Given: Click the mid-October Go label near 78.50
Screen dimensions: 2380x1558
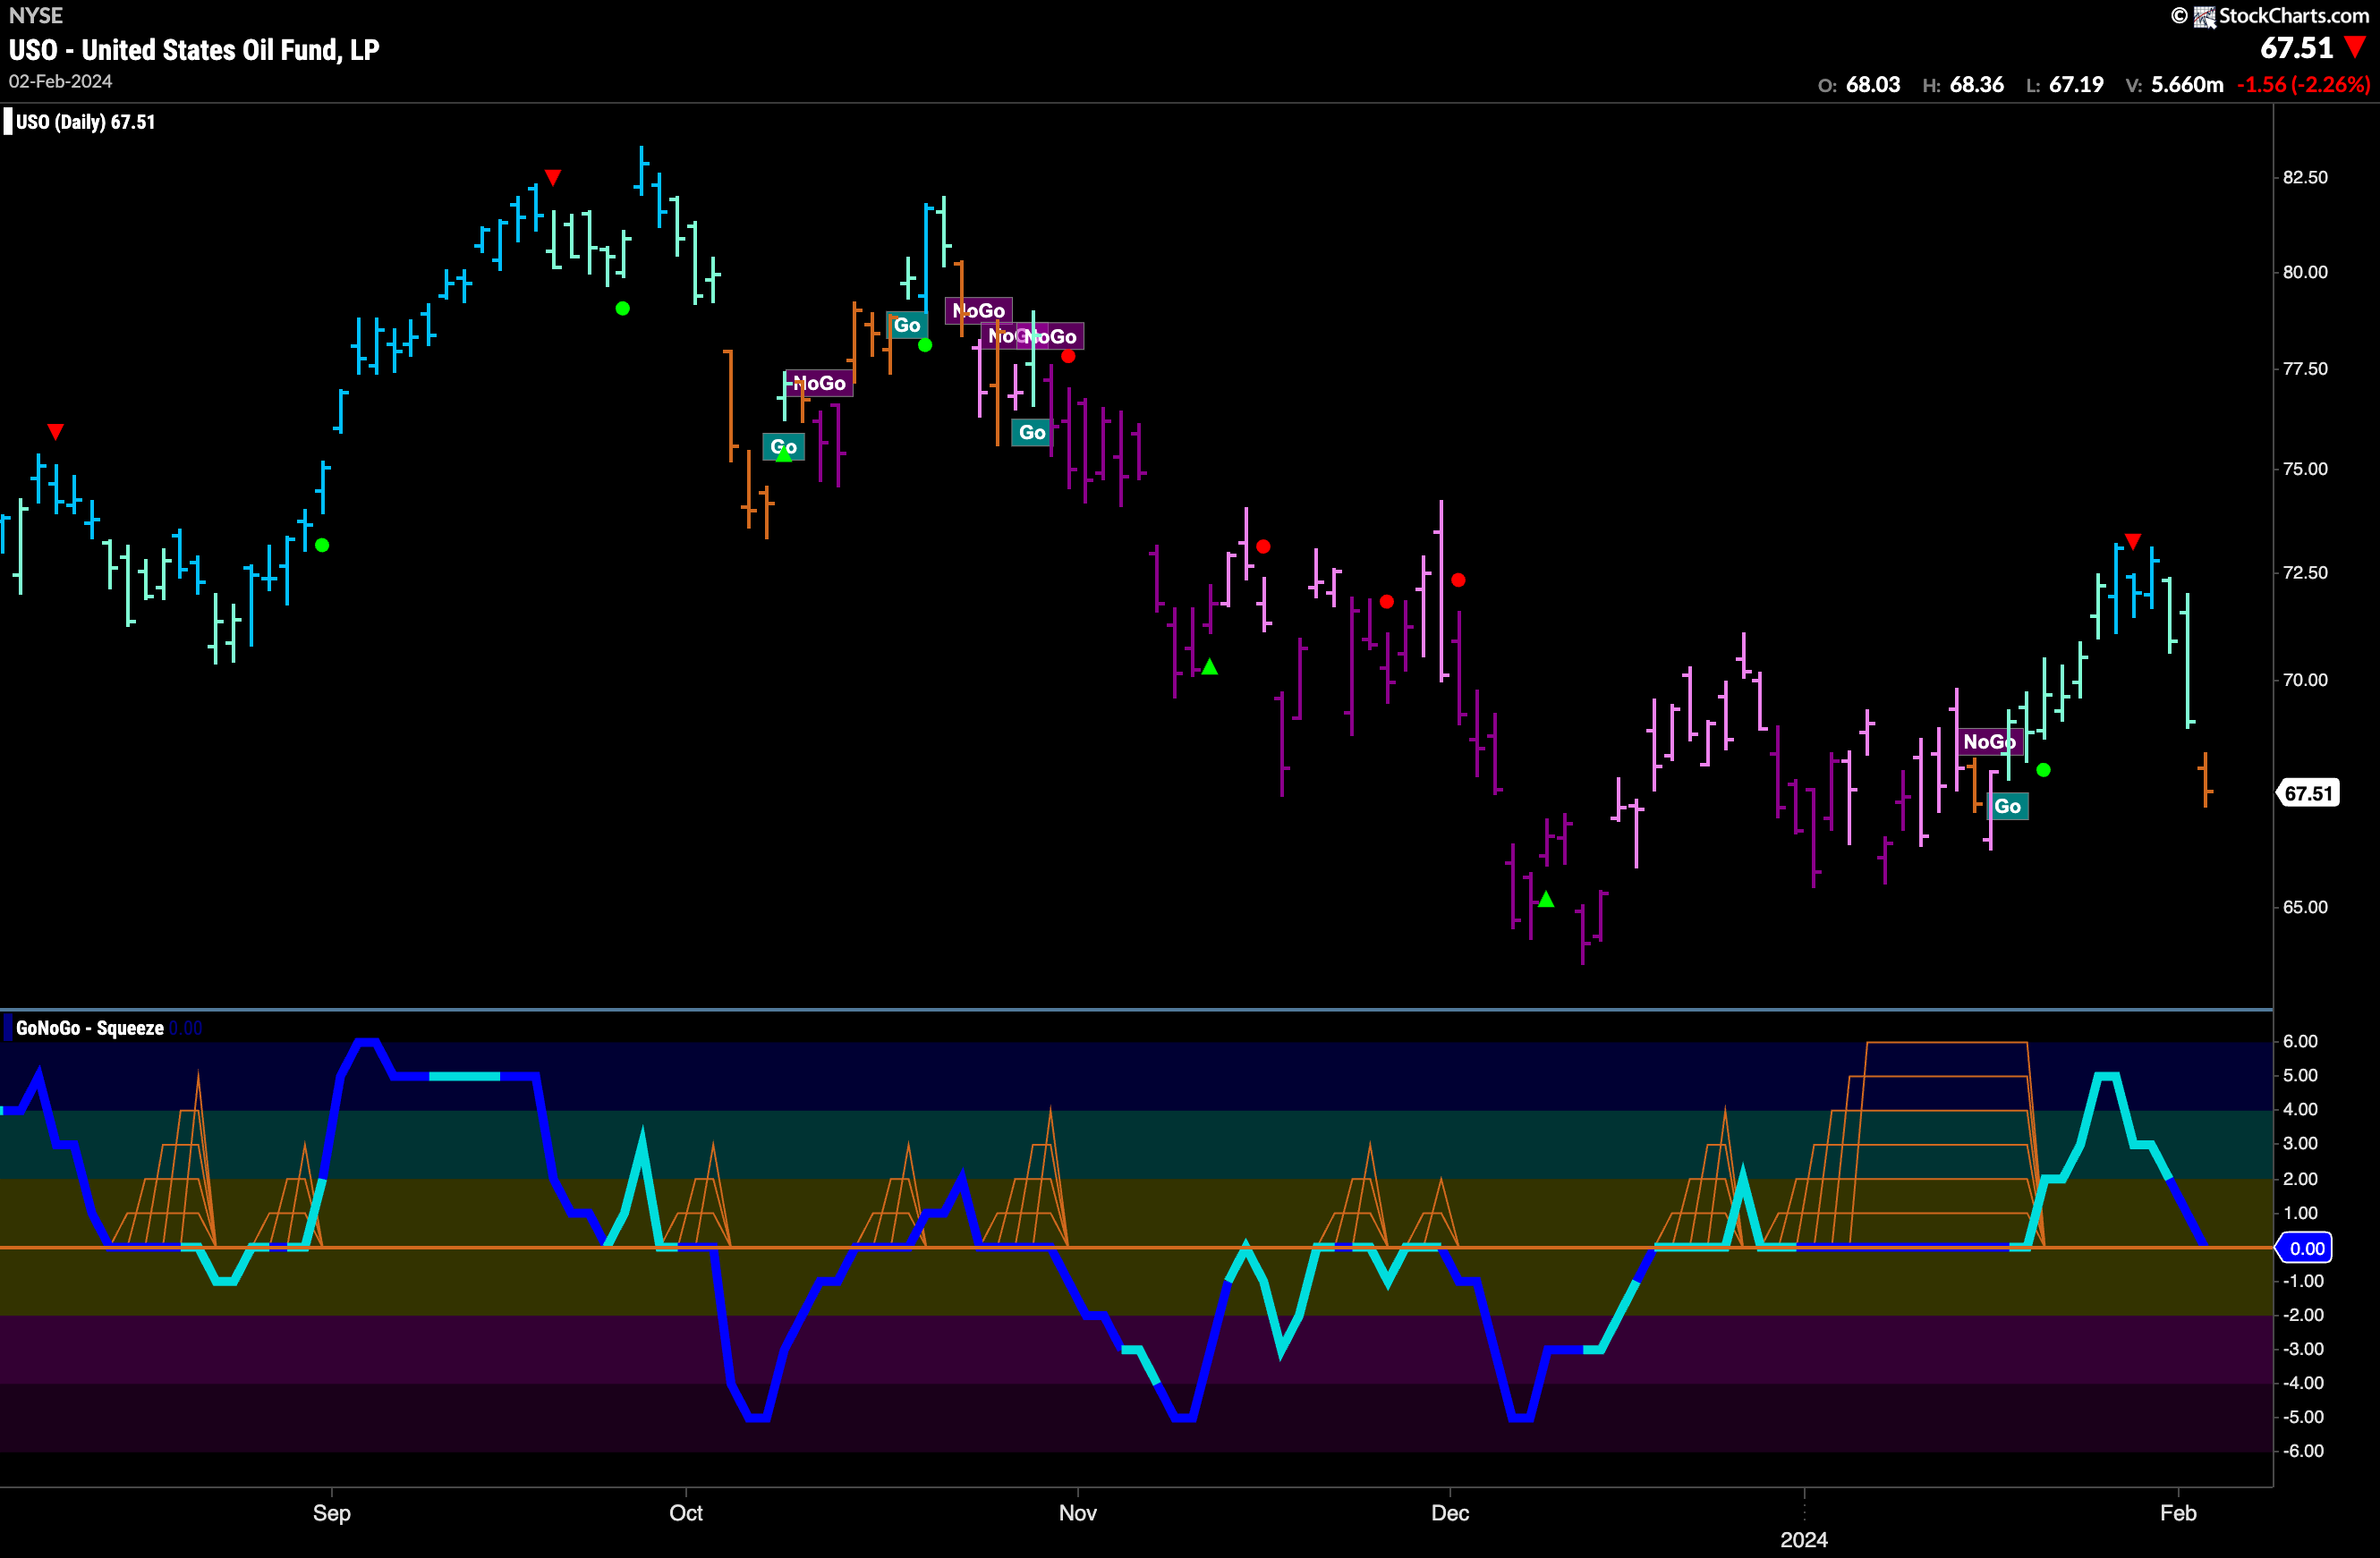Looking at the screenshot, I should (x=907, y=325).
